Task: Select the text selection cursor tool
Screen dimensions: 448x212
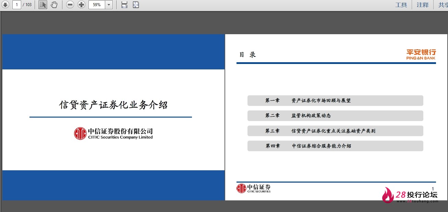Action: (x=43, y=5)
